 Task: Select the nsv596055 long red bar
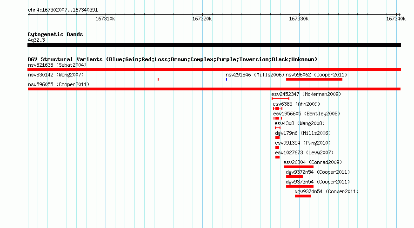[214, 89]
